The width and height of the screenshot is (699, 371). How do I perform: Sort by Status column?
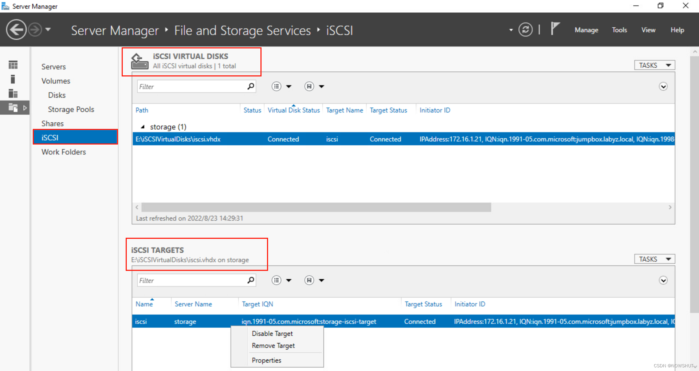coord(252,110)
